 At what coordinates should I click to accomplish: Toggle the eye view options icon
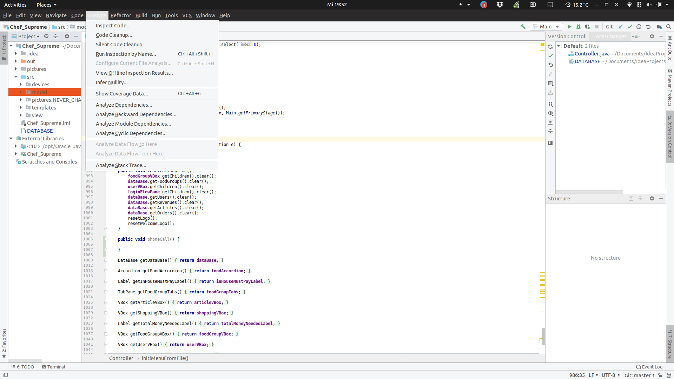550,113
